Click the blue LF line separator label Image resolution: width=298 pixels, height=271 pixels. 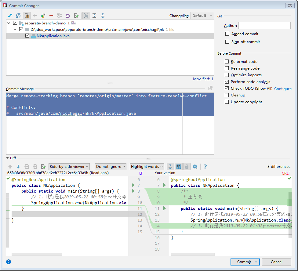click(x=141, y=173)
